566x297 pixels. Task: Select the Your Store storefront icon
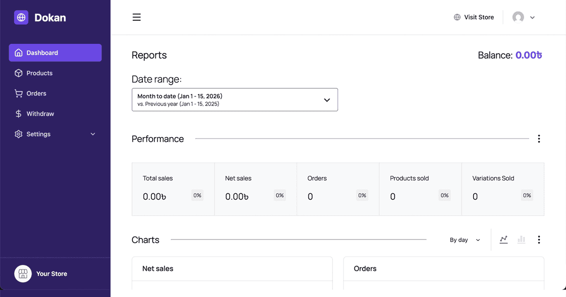(23, 273)
